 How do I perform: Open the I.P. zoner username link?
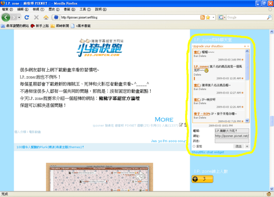[201, 67]
